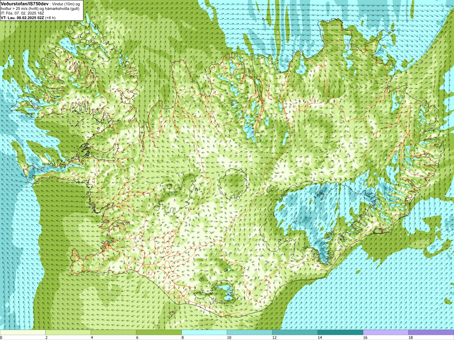Click the legend scale label "18"

[410, 338]
